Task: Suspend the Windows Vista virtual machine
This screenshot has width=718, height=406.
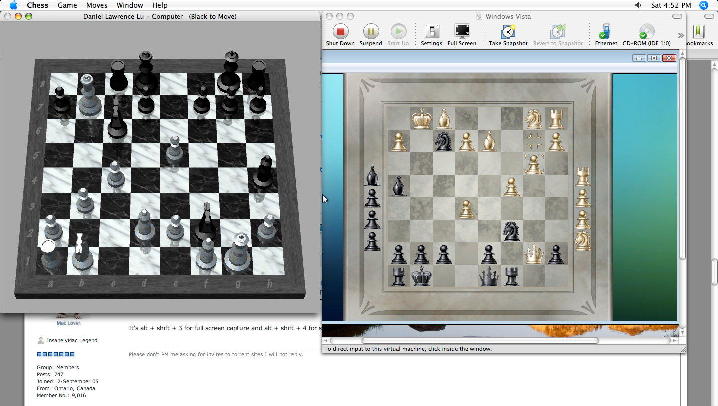Action: 371,35
